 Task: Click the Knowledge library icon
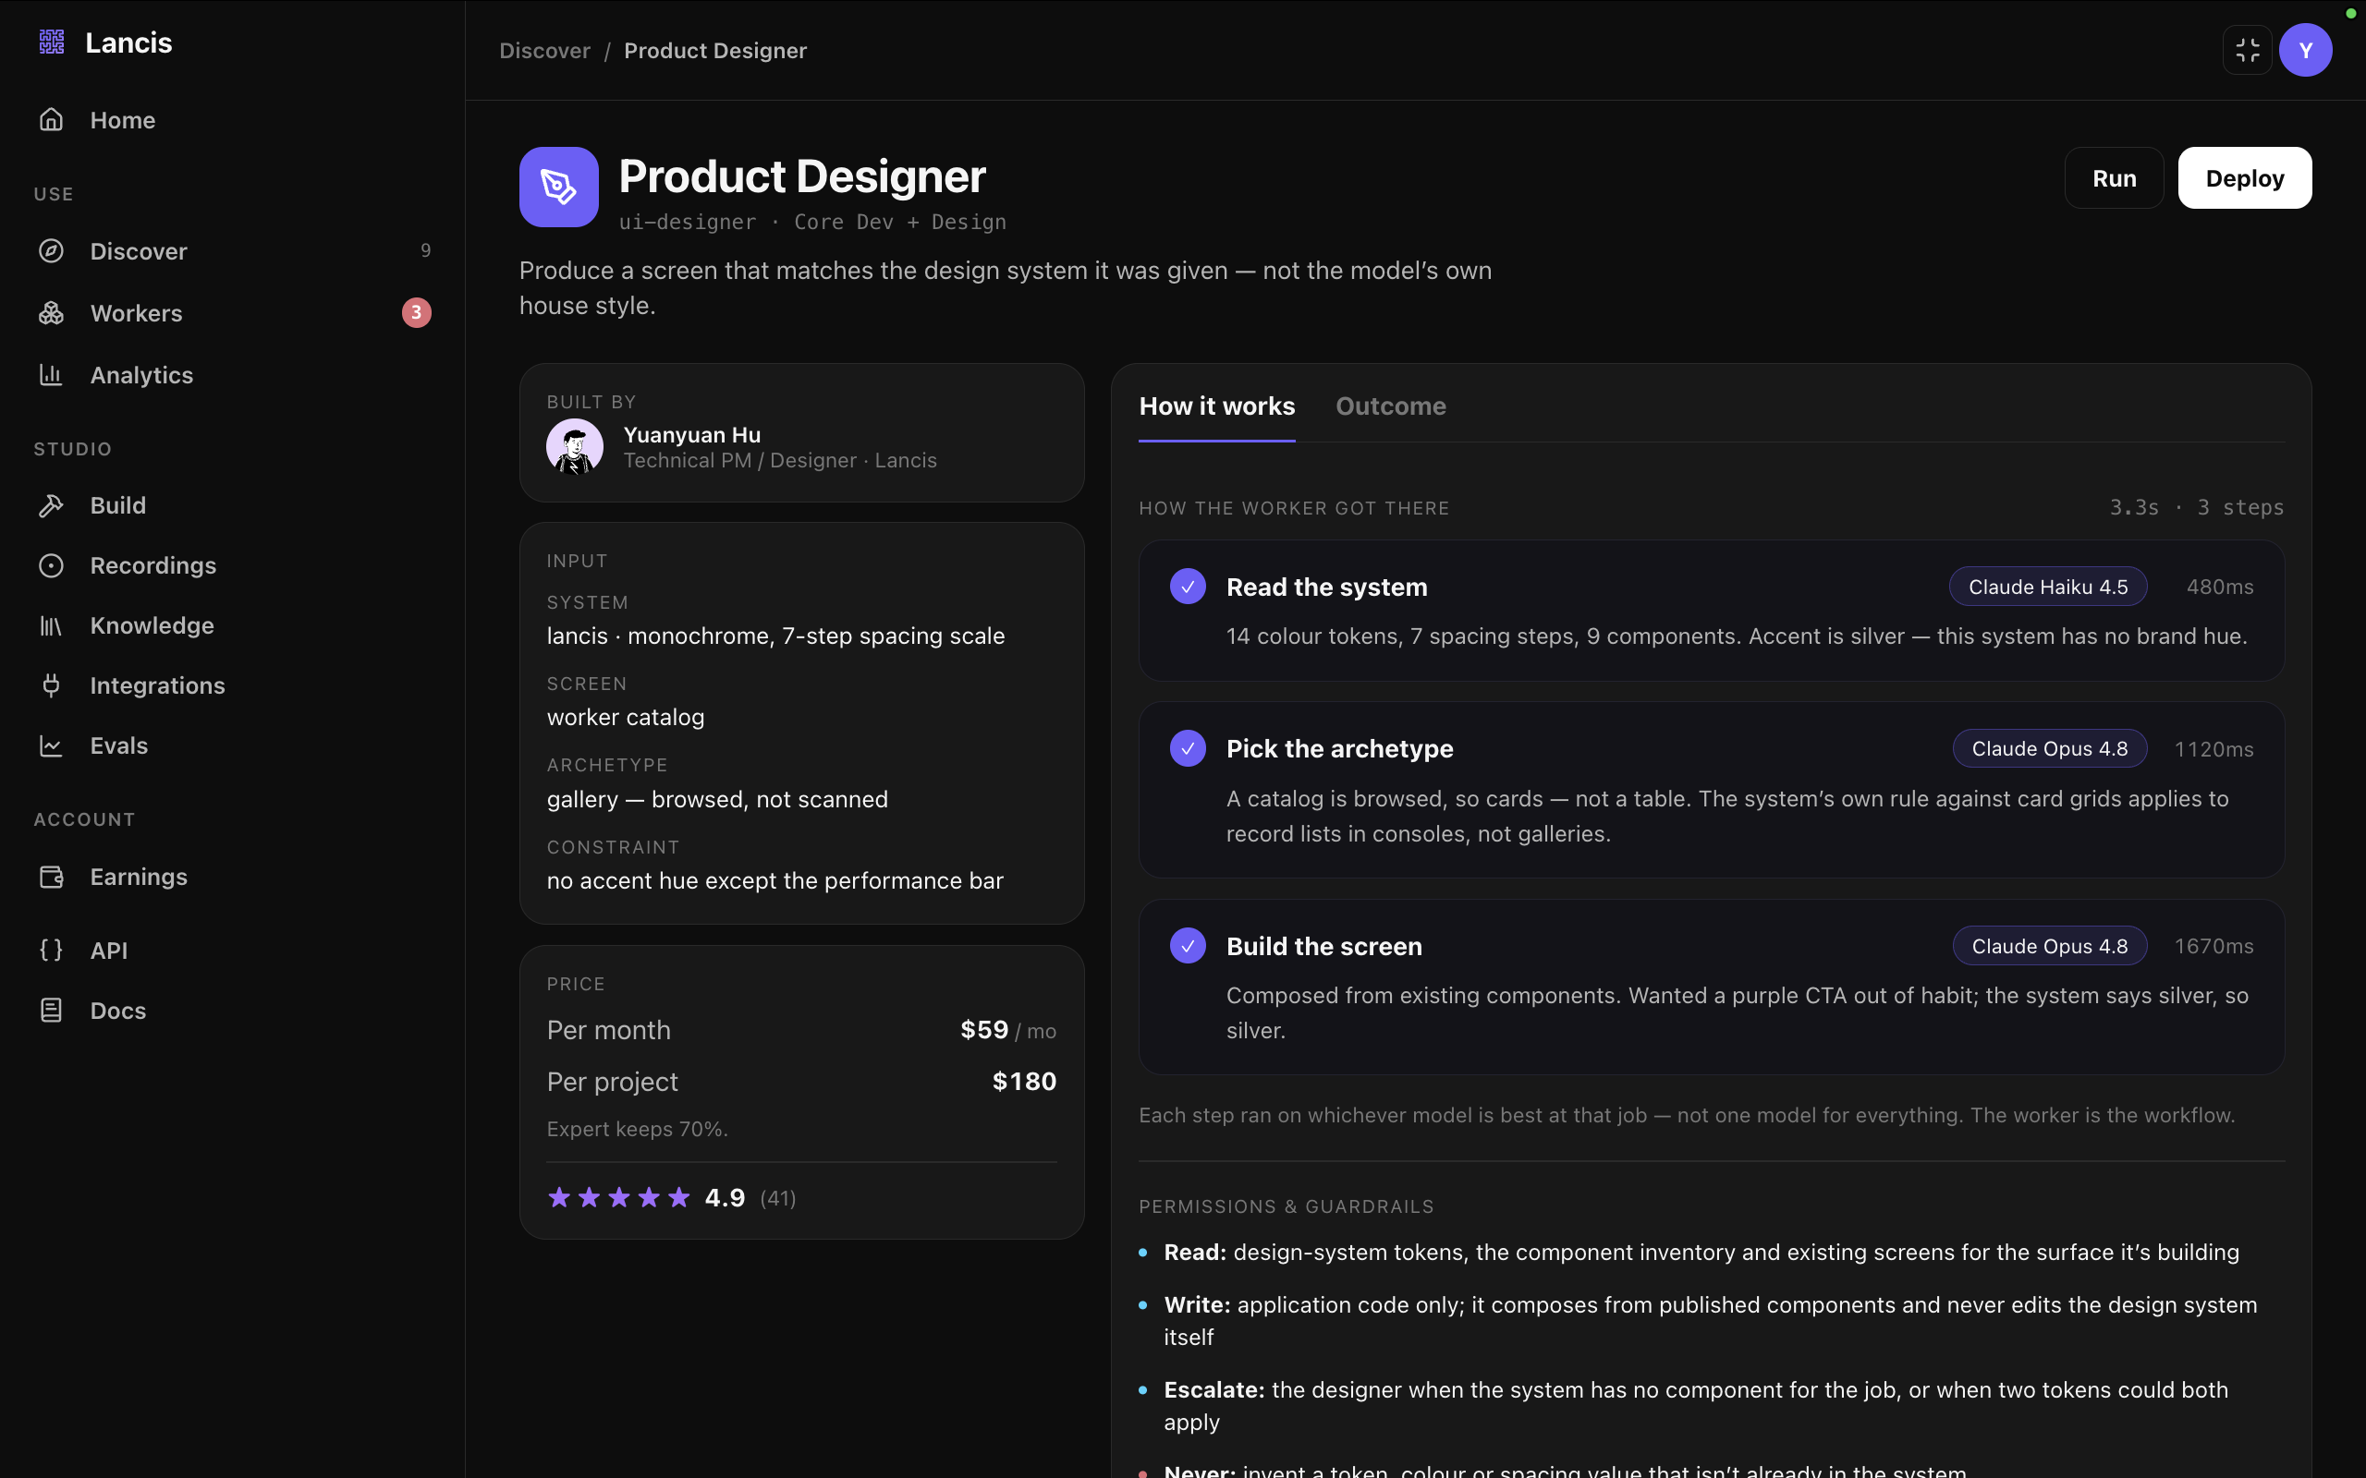point(51,625)
